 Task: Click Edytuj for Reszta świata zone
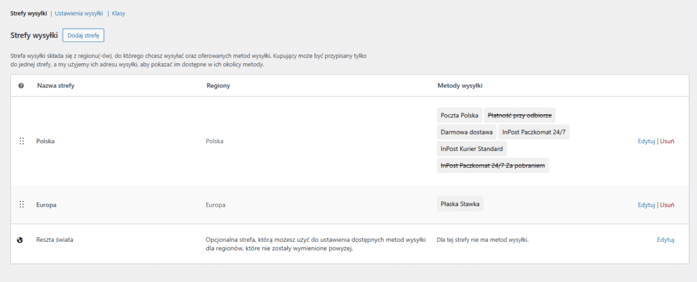(665, 240)
